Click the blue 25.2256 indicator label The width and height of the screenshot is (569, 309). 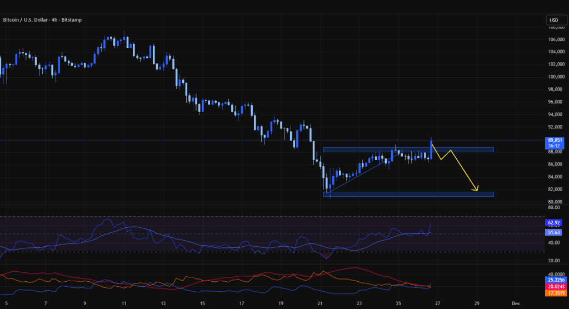tap(555, 280)
